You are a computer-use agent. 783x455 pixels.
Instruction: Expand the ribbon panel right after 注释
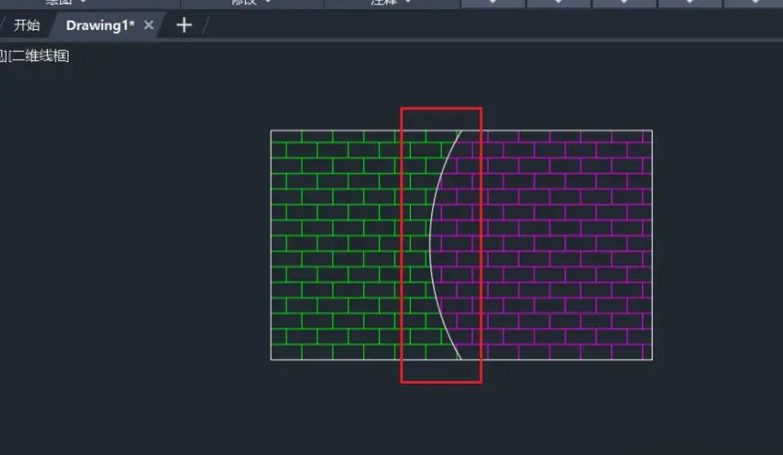pyautogui.click(x=492, y=2)
